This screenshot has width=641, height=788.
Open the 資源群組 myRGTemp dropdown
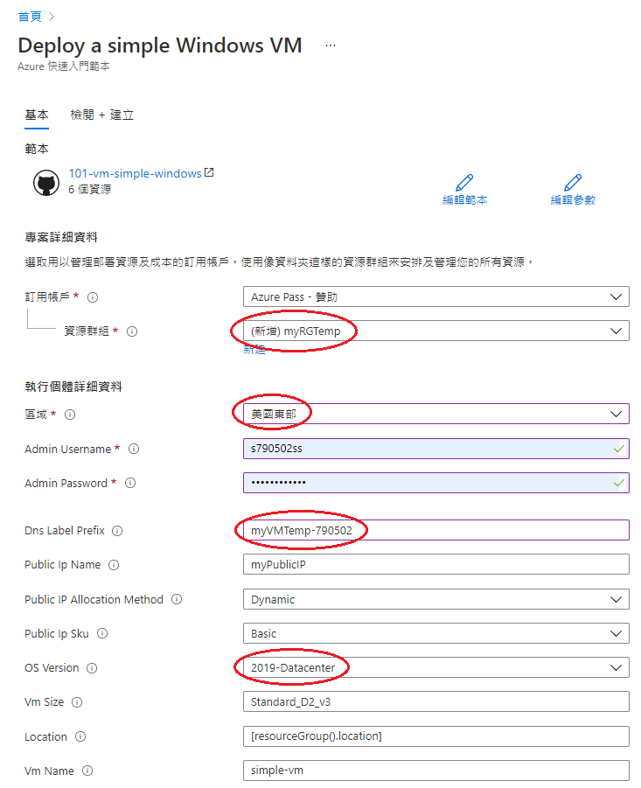tap(436, 331)
